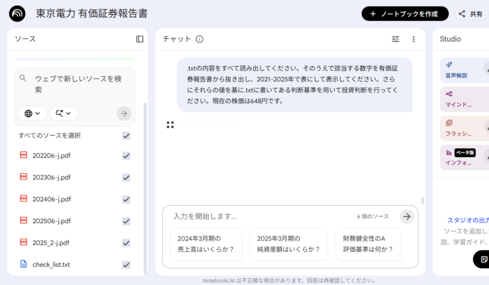Click the 共有 share button

pos(471,14)
